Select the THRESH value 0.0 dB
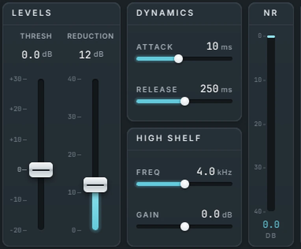The height and width of the screenshot is (249, 301). (37, 54)
